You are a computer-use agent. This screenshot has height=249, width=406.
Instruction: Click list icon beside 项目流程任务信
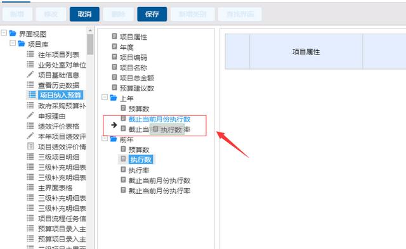pyautogui.click(x=30, y=218)
